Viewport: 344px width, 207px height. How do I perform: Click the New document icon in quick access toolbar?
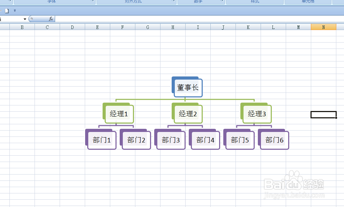pyautogui.click(x=7, y=11)
